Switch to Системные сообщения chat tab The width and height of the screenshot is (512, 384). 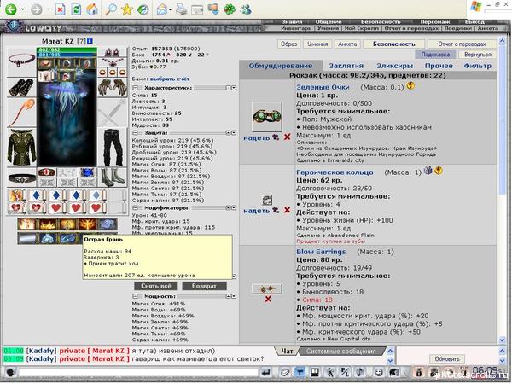pyautogui.click(x=340, y=352)
